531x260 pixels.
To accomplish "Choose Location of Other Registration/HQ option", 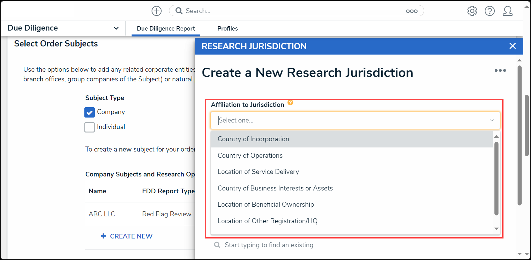I will (352, 221).
